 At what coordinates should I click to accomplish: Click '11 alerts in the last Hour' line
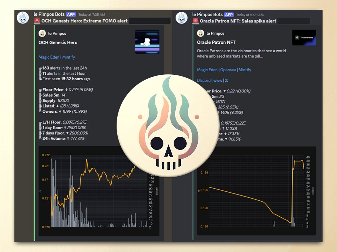[x=64, y=73]
